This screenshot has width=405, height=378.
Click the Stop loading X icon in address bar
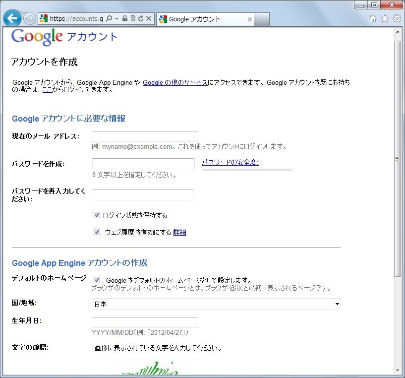pyautogui.click(x=148, y=19)
